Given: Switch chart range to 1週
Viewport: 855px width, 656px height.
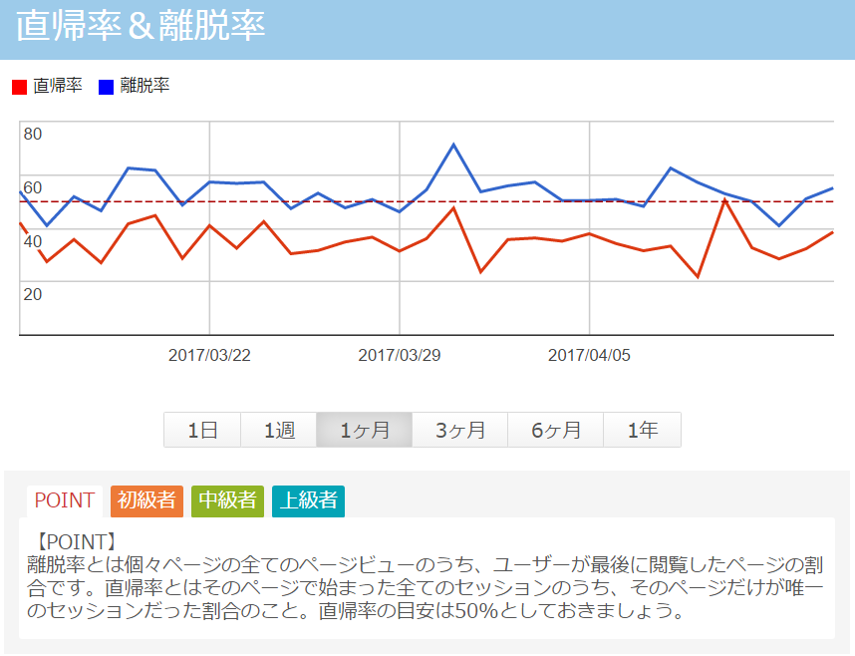Looking at the screenshot, I should [279, 431].
